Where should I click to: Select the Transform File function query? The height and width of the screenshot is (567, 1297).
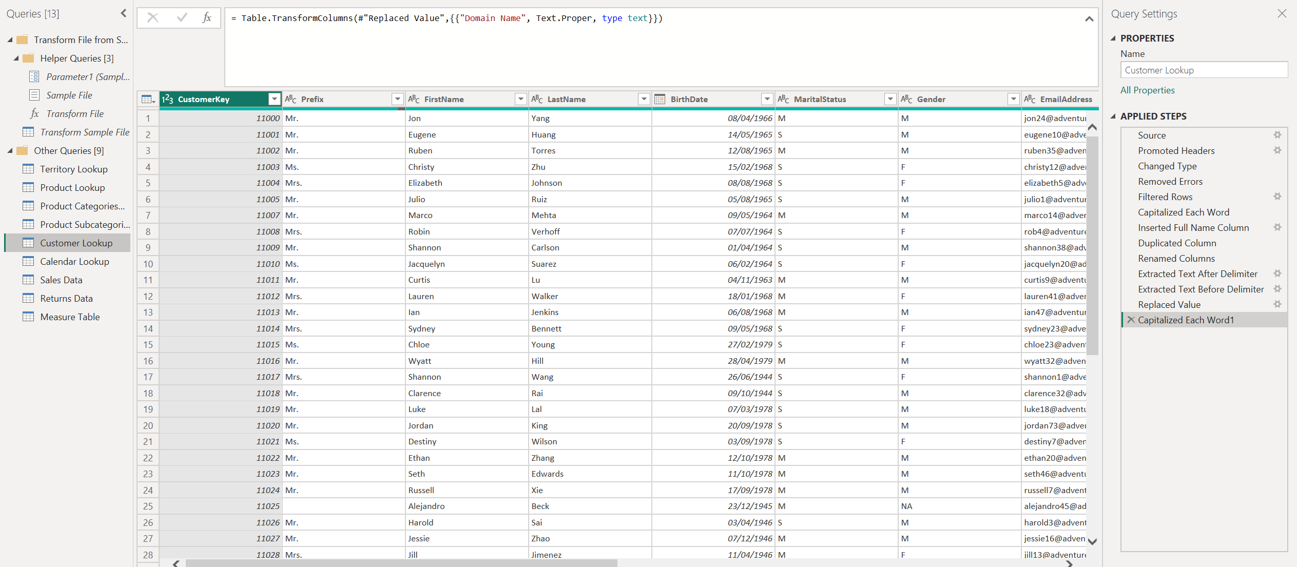(x=74, y=113)
